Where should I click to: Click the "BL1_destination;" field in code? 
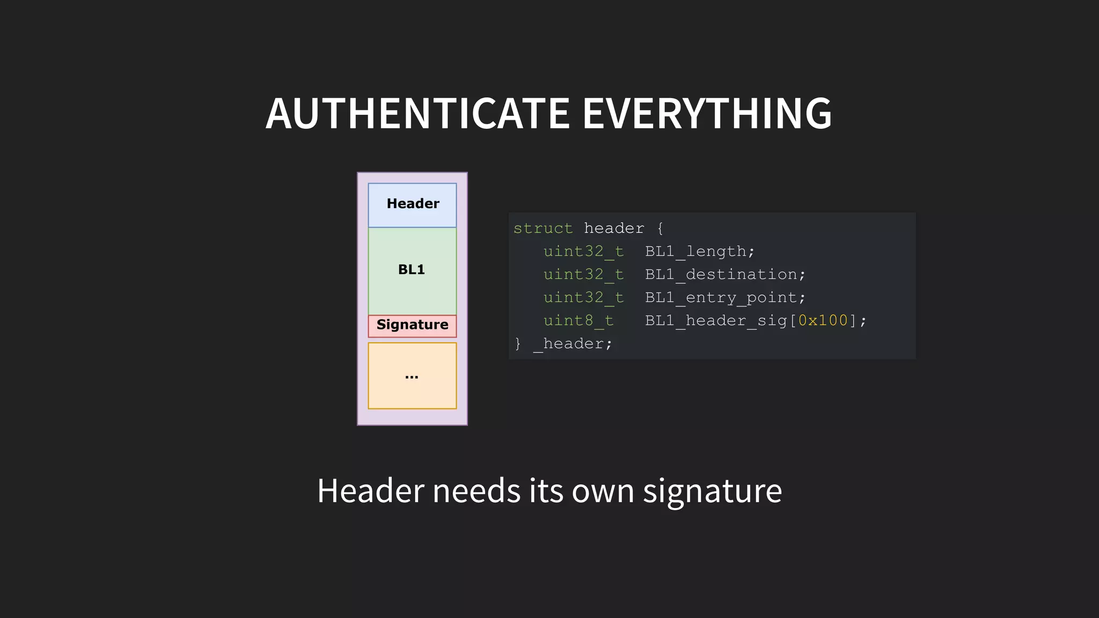[725, 275]
